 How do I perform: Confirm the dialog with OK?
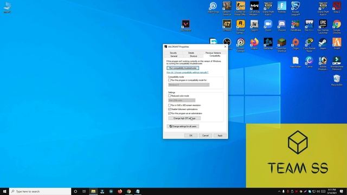coord(191,135)
